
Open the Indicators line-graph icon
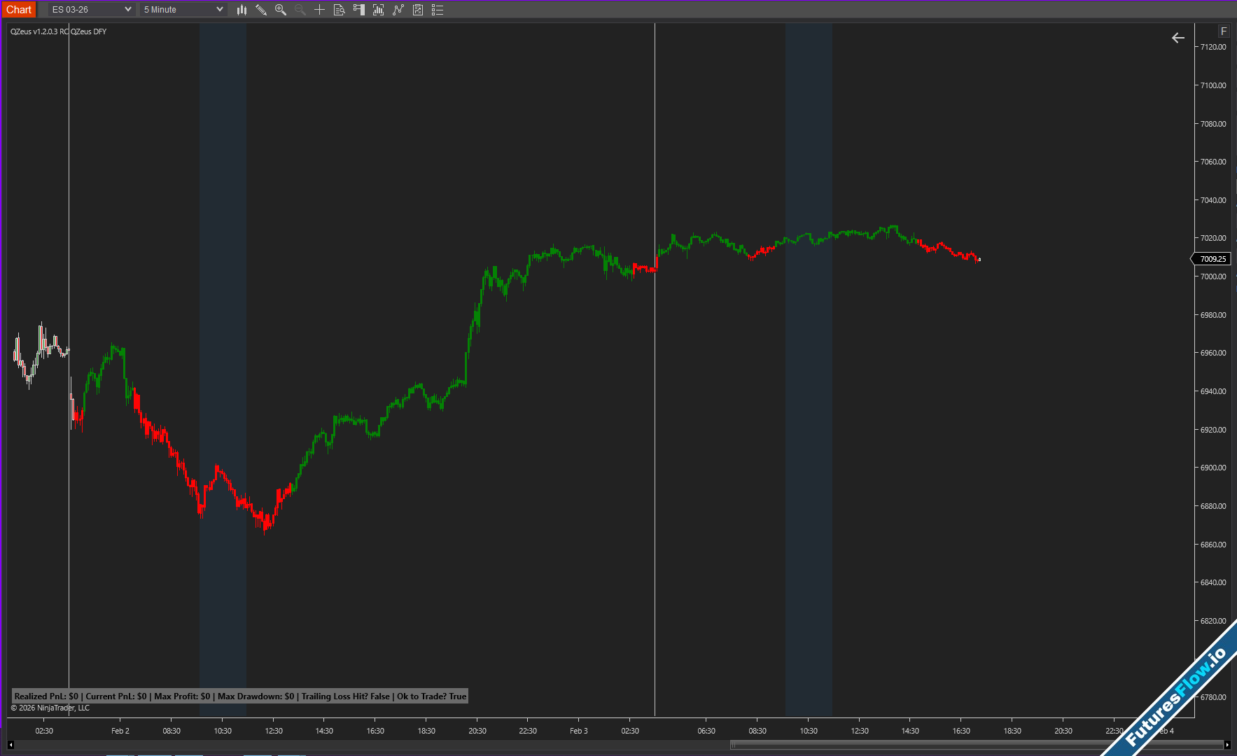tap(398, 10)
